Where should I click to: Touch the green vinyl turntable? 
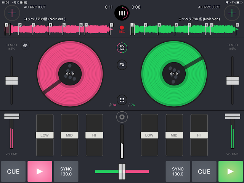pos(174,74)
